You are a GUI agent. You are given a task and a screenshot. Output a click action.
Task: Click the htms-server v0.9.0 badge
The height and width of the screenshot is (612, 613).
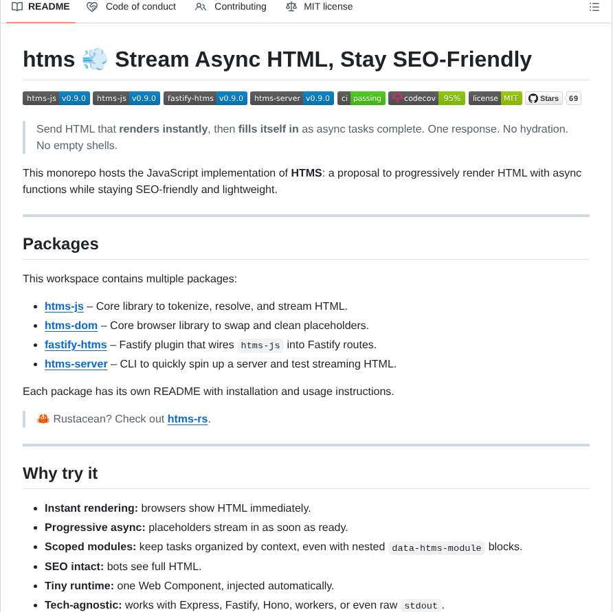point(291,98)
